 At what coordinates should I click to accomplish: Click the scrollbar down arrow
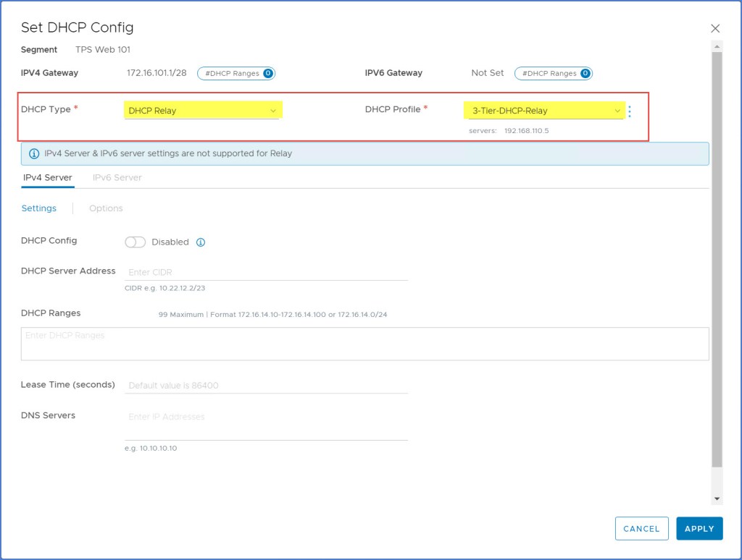[x=717, y=499]
